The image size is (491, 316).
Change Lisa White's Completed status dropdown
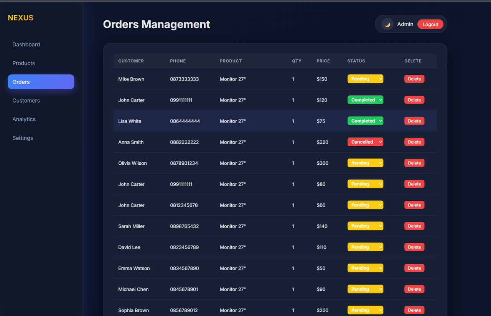pyautogui.click(x=365, y=121)
